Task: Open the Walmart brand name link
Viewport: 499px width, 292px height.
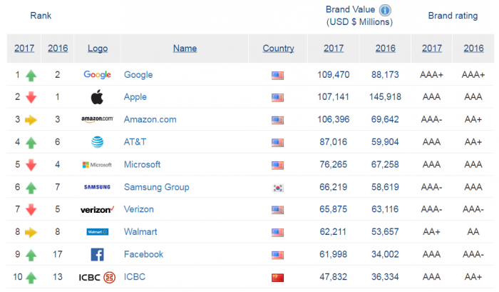Action: tap(140, 232)
